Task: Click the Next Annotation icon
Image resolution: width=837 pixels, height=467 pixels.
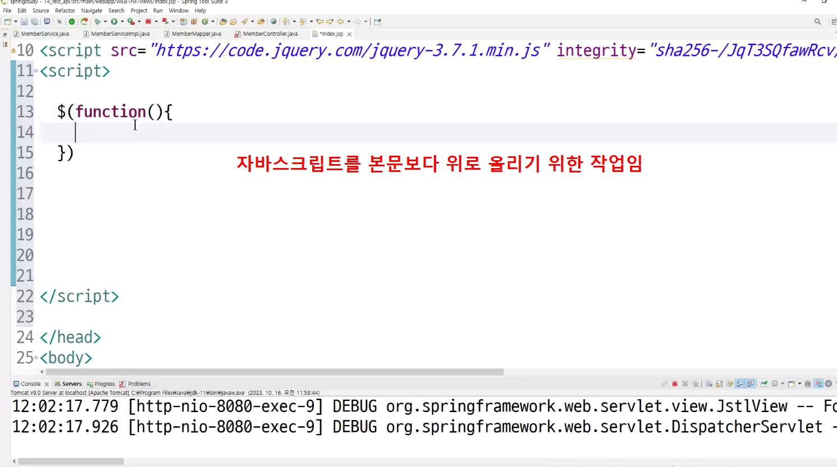Action: (285, 21)
